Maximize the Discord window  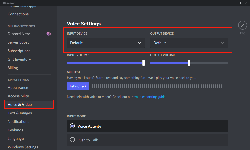click(x=239, y=3)
